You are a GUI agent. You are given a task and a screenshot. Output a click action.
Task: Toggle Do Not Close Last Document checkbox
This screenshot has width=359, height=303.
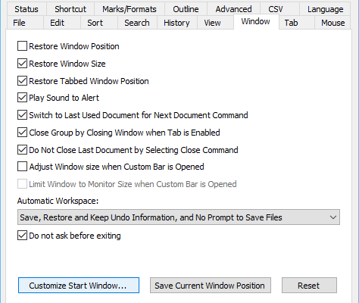tap(22, 150)
